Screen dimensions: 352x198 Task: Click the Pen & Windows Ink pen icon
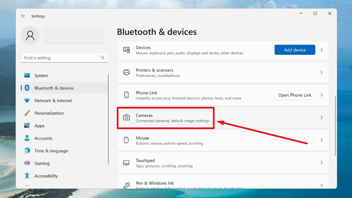[126, 185]
